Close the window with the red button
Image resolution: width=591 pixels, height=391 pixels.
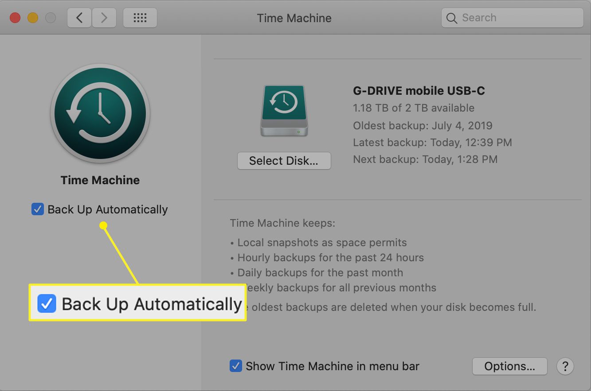click(16, 18)
